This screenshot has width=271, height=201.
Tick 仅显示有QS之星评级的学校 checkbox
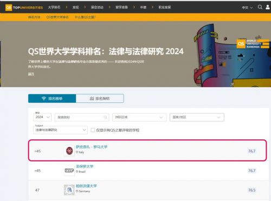click(93, 130)
